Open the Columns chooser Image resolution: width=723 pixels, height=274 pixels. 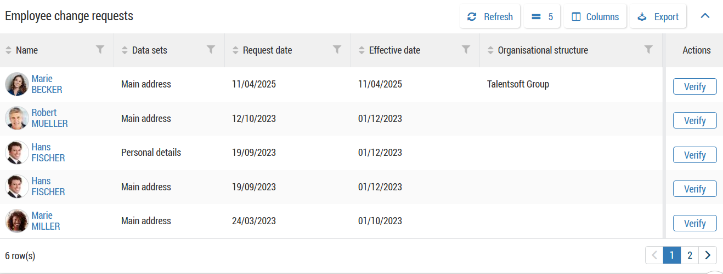coord(595,17)
